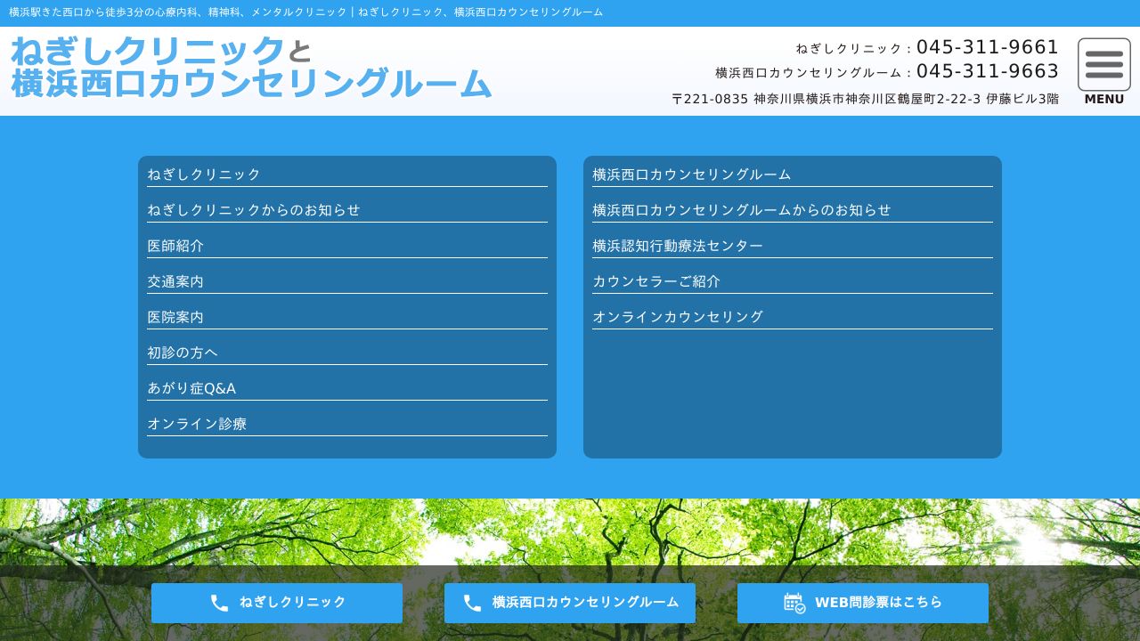Open あがり症Q&A page

coord(191,388)
